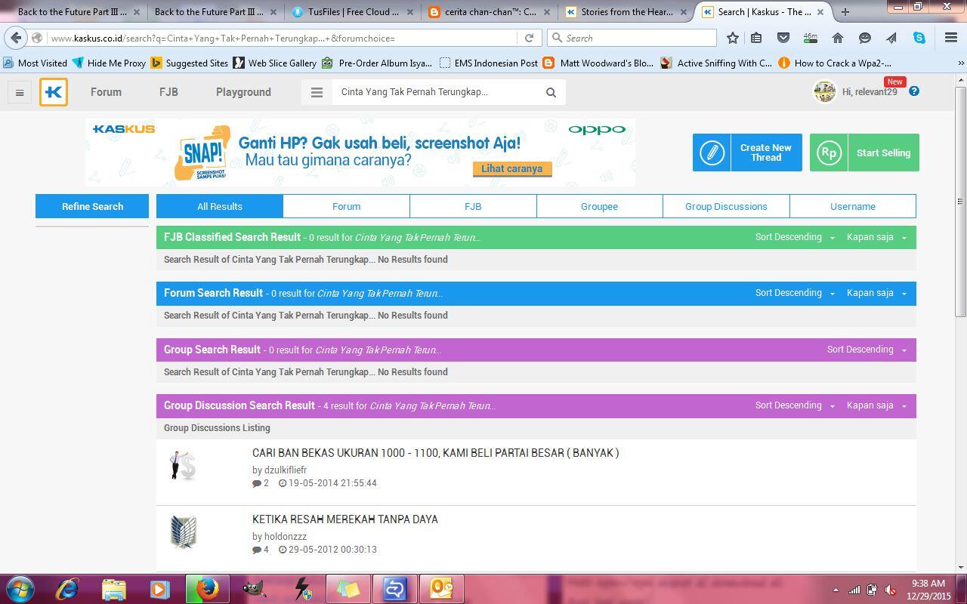Open Playground in the Kaskus navigation
Viewport: 967px width, 604px height.
(243, 92)
